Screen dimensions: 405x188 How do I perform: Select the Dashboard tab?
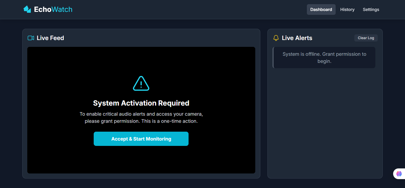[321, 9]
